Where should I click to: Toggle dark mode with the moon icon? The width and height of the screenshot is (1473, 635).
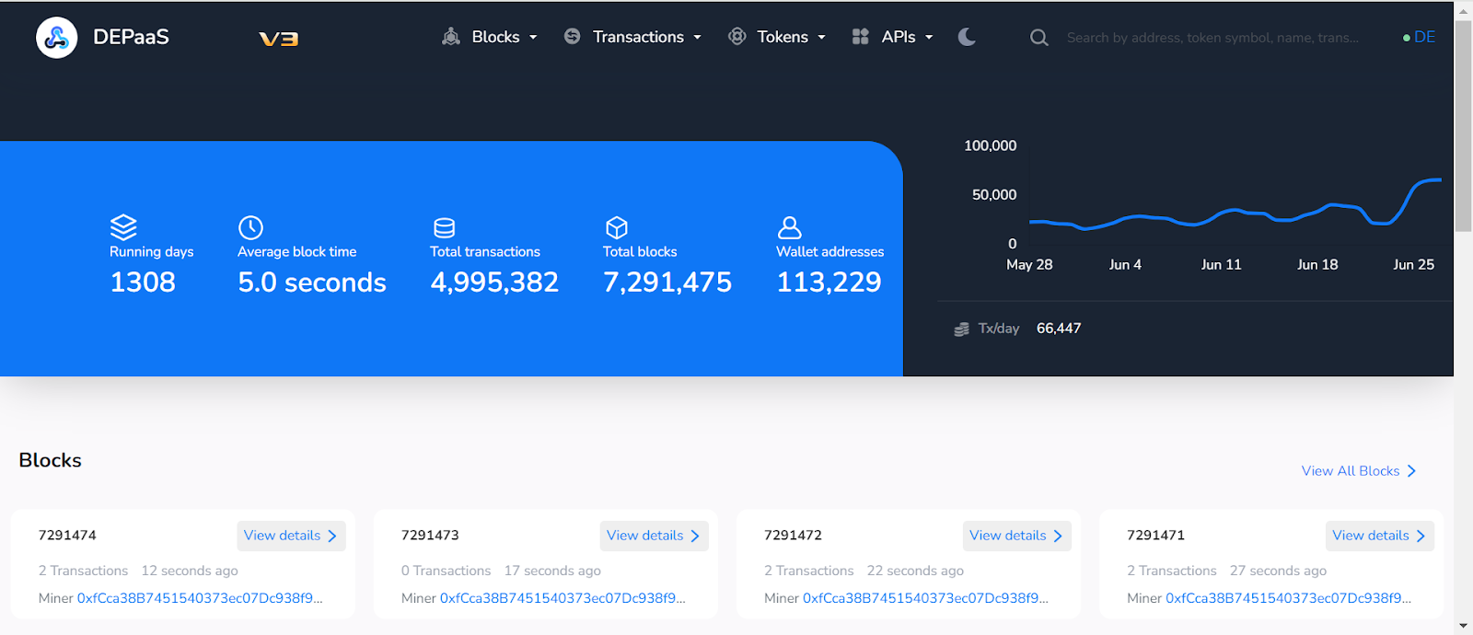967,37
